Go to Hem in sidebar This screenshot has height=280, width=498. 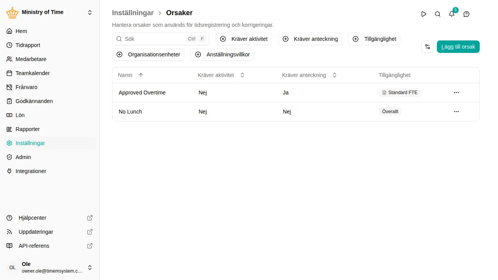pyautogui.click(x=49, y=31)
